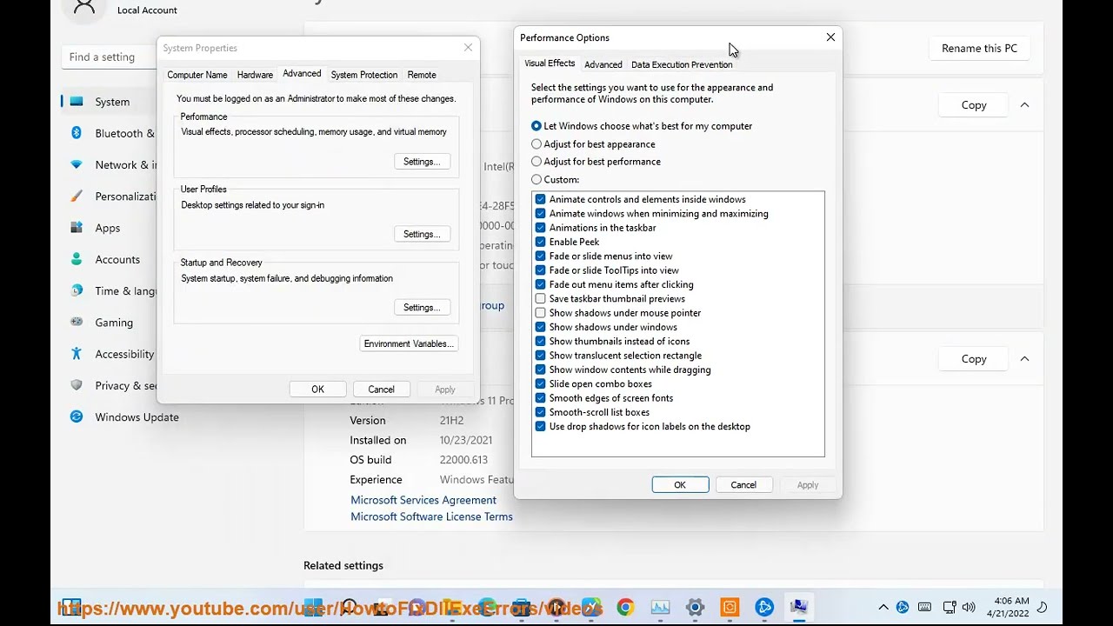Click the Bluetooth icon in Settings sidebar
The image size is (1113, 626).
click(x=77, y=133)
